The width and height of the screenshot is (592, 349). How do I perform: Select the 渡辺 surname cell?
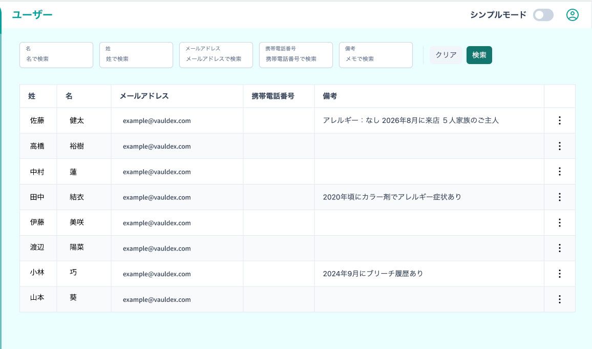point(37,247)
